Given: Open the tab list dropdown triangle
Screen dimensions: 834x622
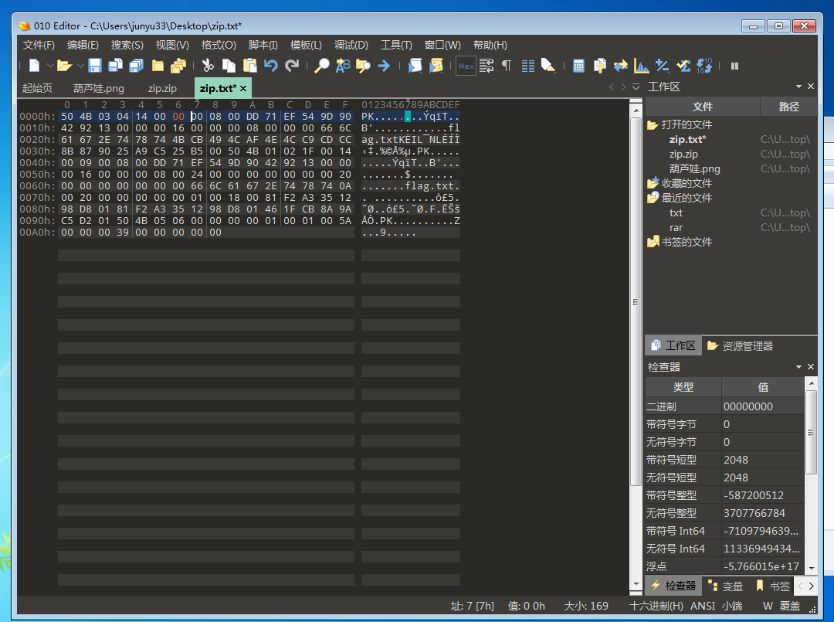Looking at the screenshot, I should tap(636, 87).
